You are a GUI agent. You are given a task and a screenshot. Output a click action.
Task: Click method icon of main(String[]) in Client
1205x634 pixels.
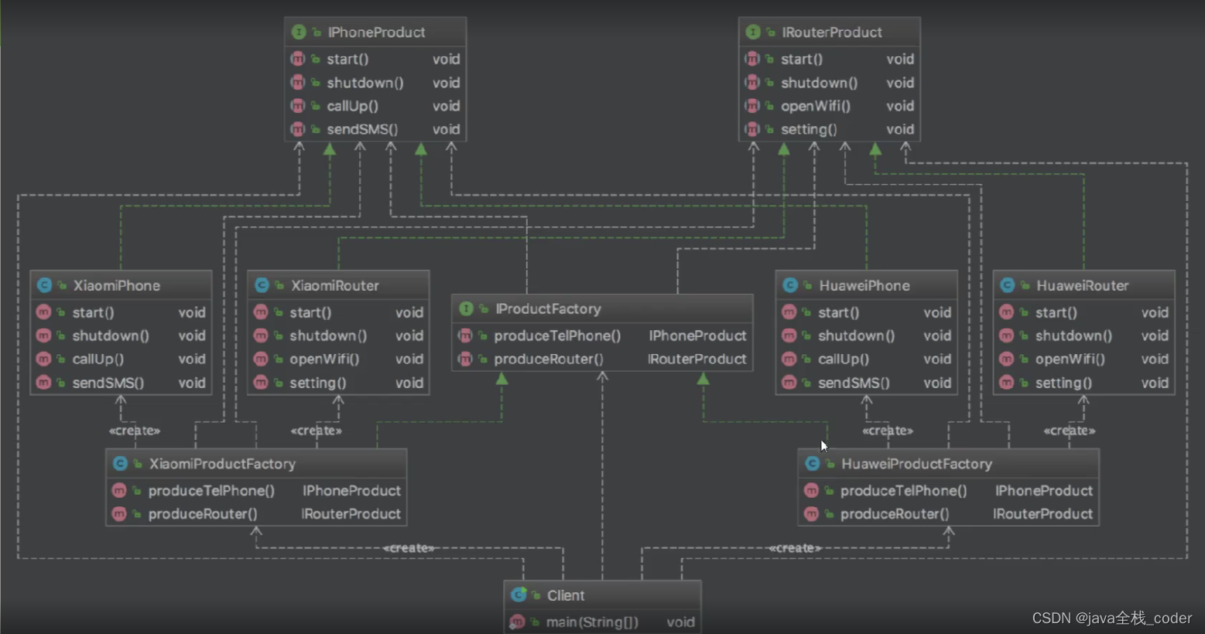(517, 622)
